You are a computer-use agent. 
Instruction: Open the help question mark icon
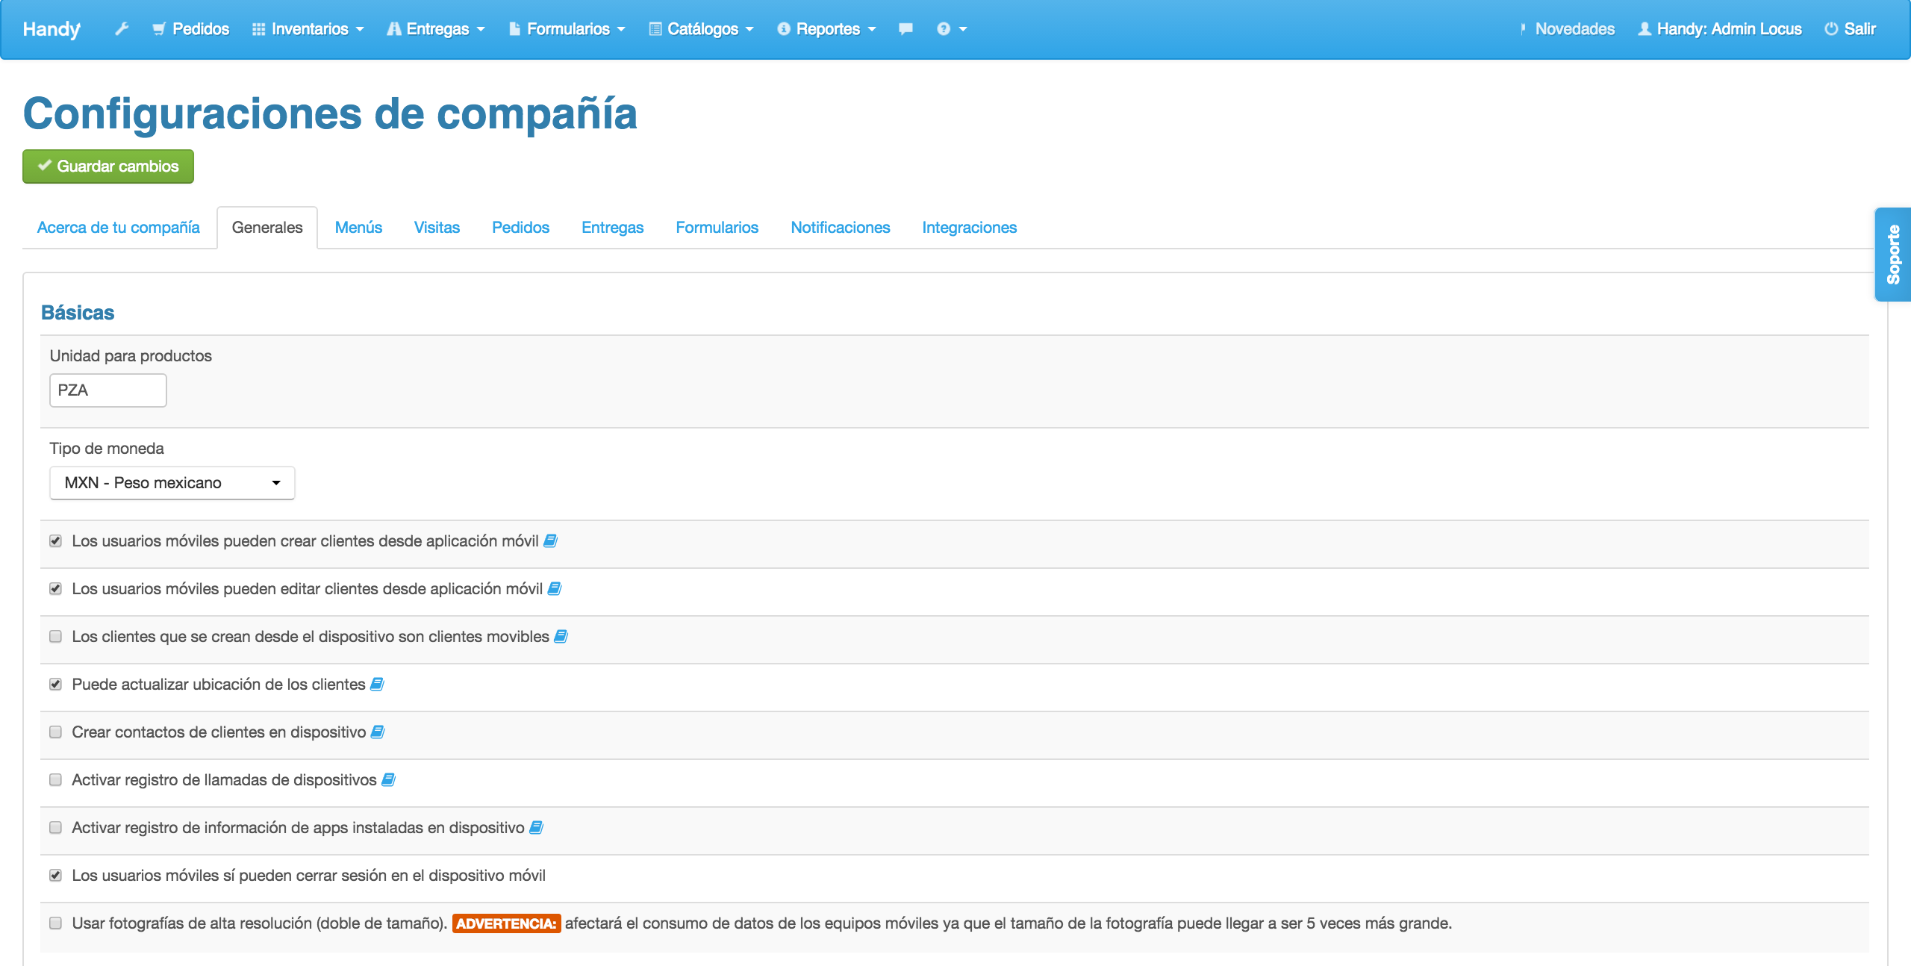tap(944, 29)
